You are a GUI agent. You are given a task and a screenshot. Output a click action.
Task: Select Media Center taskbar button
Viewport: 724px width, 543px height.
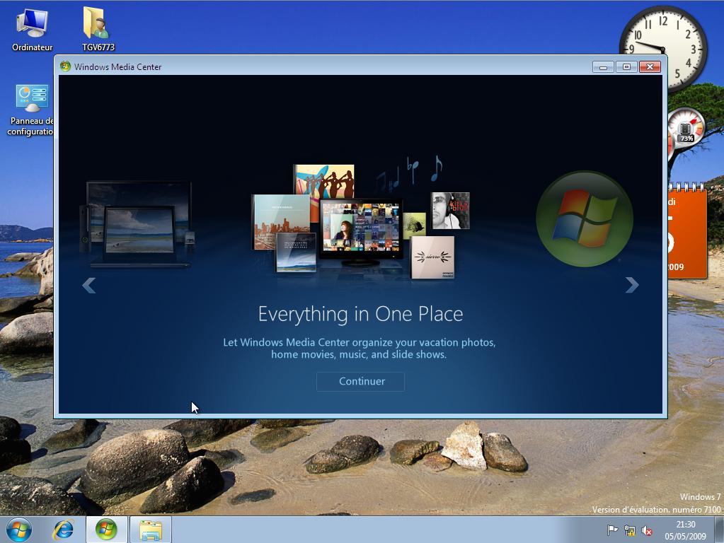[x=106, y=529]
